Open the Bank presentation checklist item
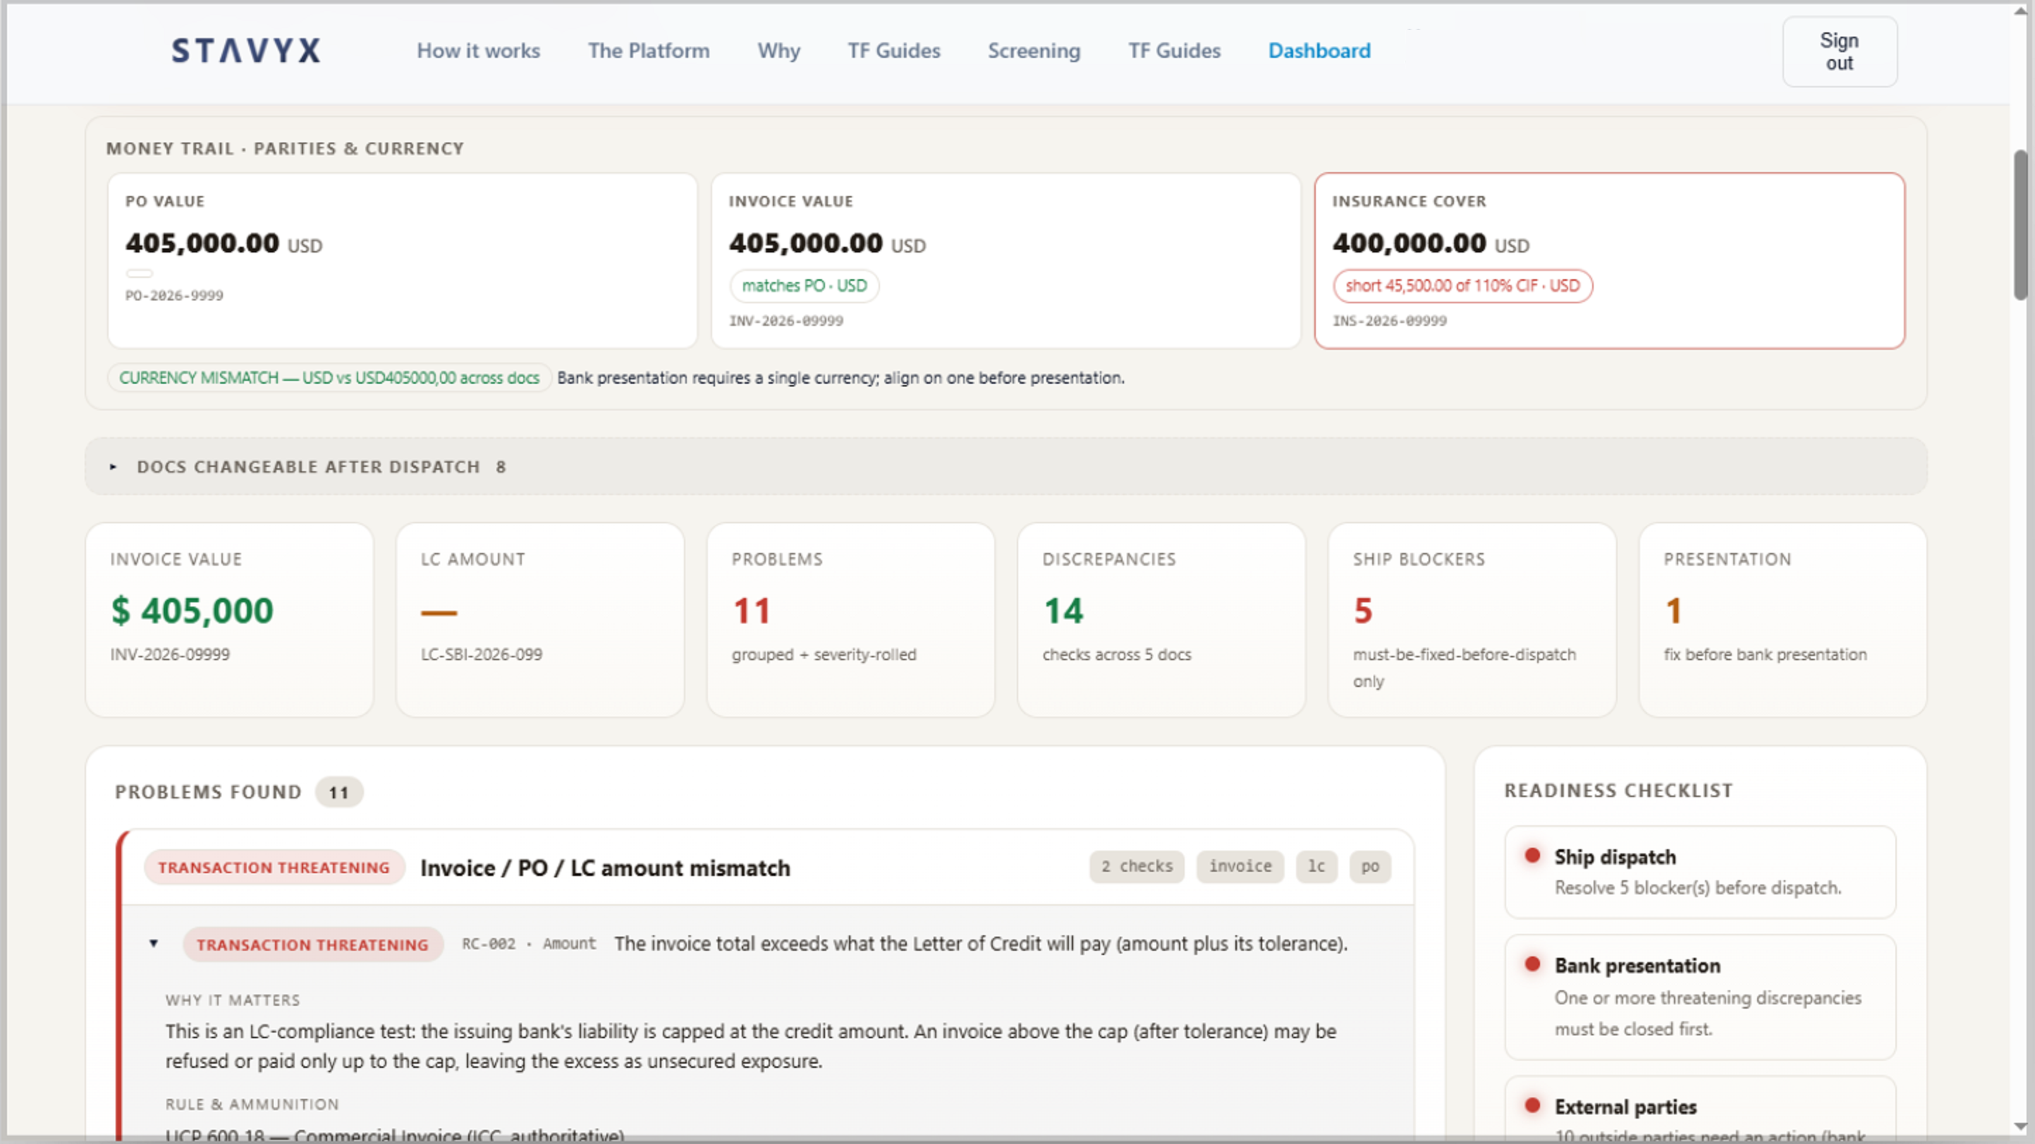Image resolution: width=2035 pixels, height=1144 pixels. click(x=1700, y=997)
